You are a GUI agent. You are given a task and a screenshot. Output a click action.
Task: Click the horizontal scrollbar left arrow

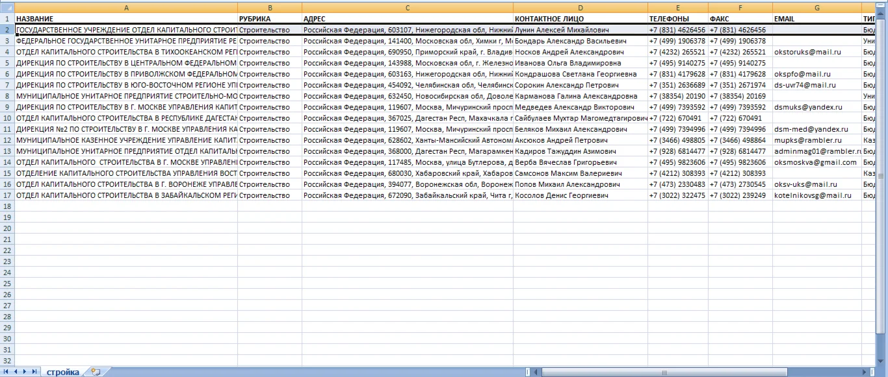pyautogui.click(x=536, y=372)
